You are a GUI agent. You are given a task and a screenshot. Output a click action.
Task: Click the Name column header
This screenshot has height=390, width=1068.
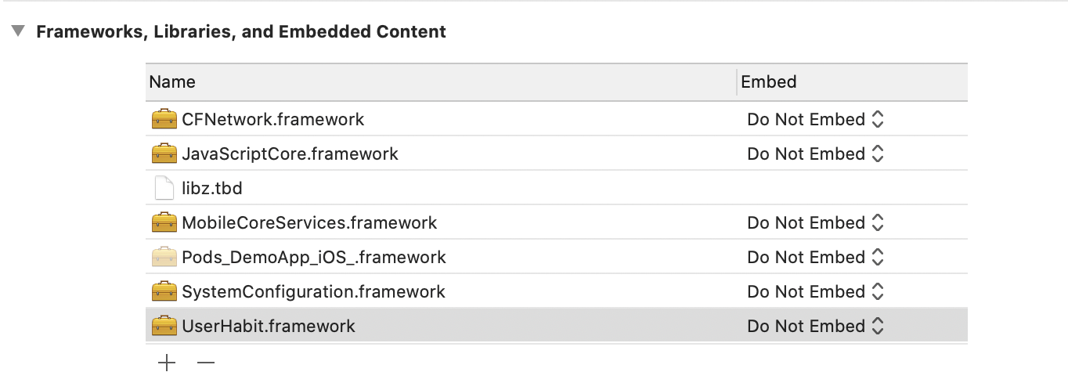(172, 82)
